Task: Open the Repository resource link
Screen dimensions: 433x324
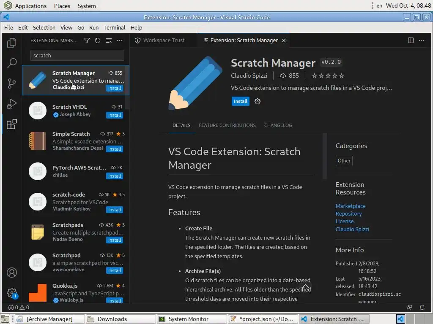Action: click(348, 213)
